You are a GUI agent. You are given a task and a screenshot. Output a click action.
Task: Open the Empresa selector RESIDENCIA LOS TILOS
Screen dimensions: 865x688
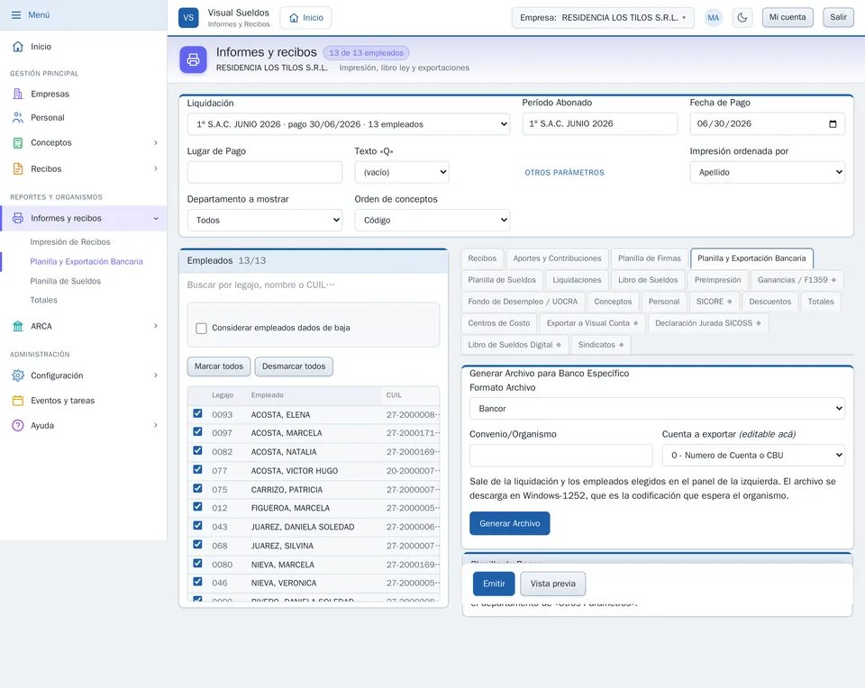click(603, 18)
